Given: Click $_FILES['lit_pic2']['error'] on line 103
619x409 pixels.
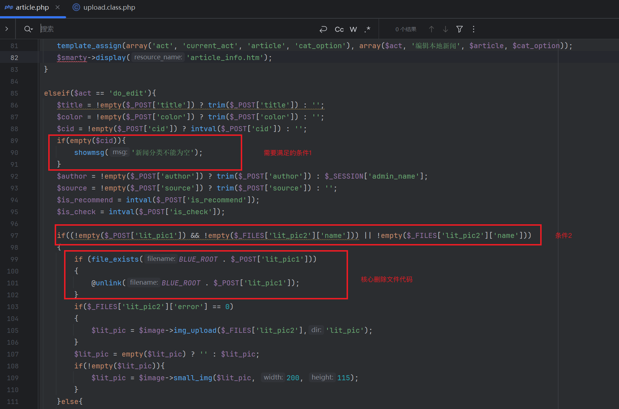Looking at the screenshot, I should pos(148,307).
